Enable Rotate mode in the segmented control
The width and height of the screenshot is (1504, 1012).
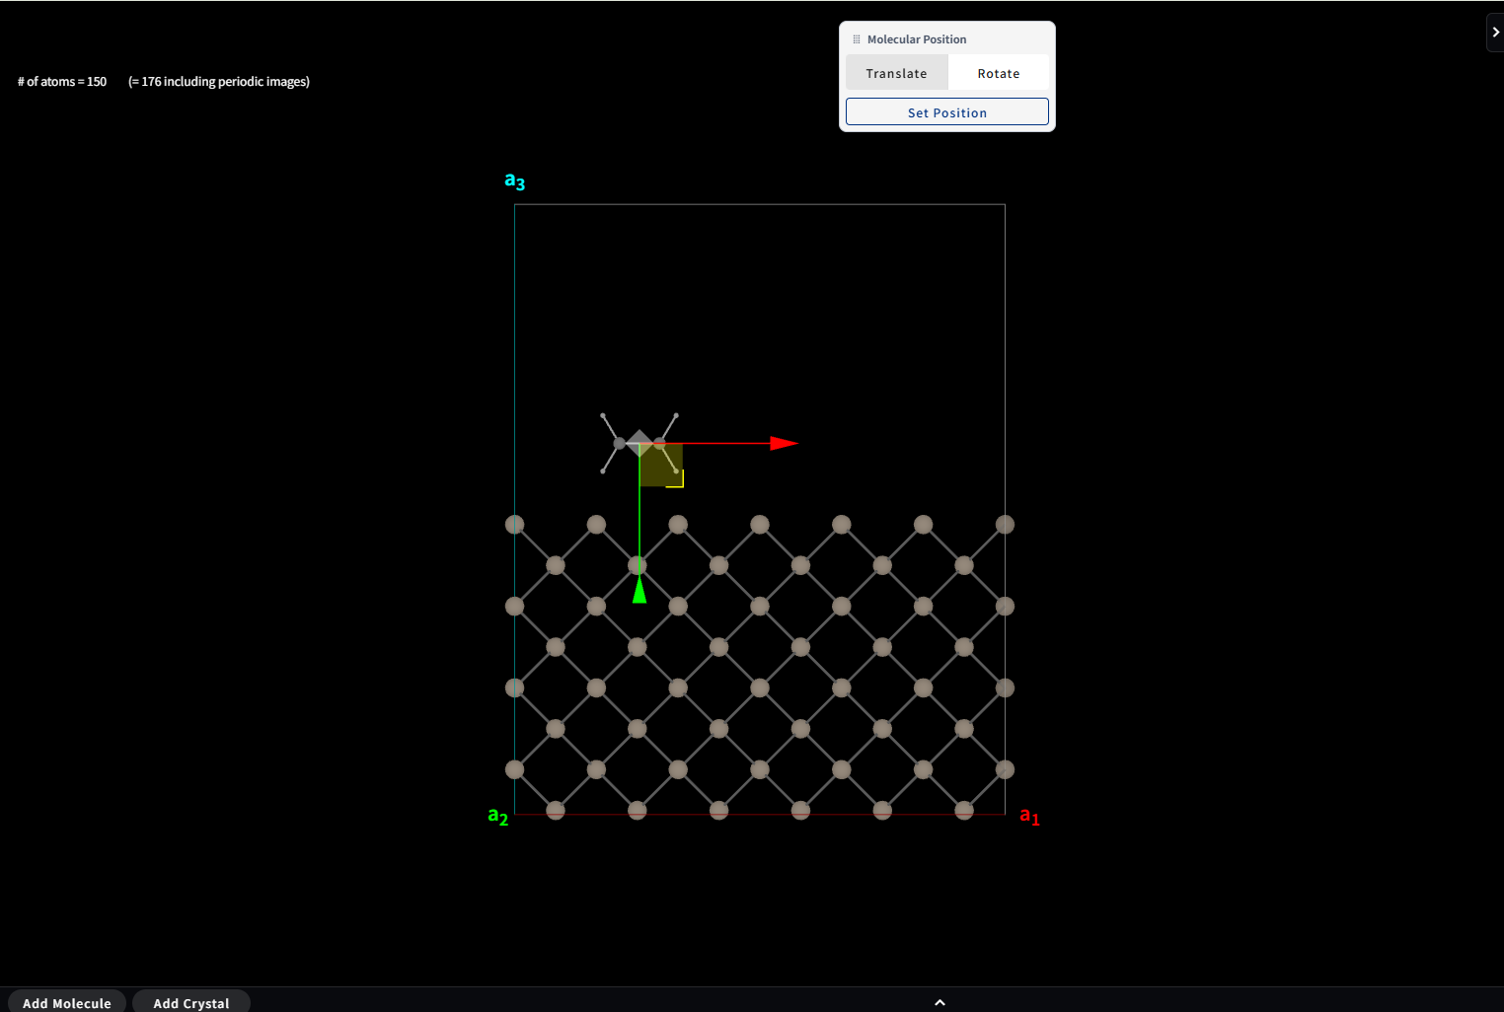(998, 72)
